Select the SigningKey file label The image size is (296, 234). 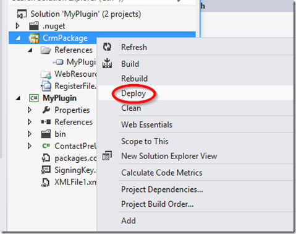pos(75,170)
